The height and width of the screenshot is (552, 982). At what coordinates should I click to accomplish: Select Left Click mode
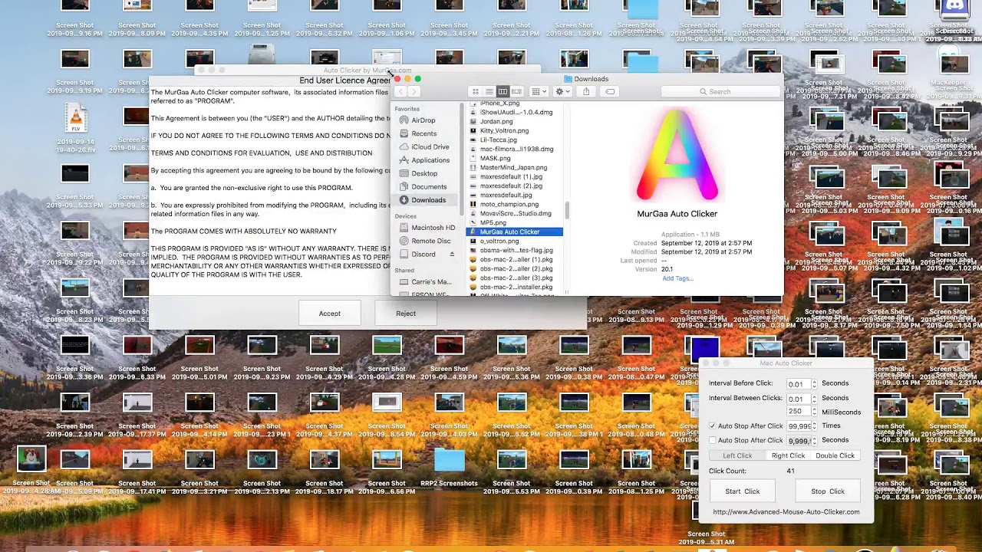point(737,455)
